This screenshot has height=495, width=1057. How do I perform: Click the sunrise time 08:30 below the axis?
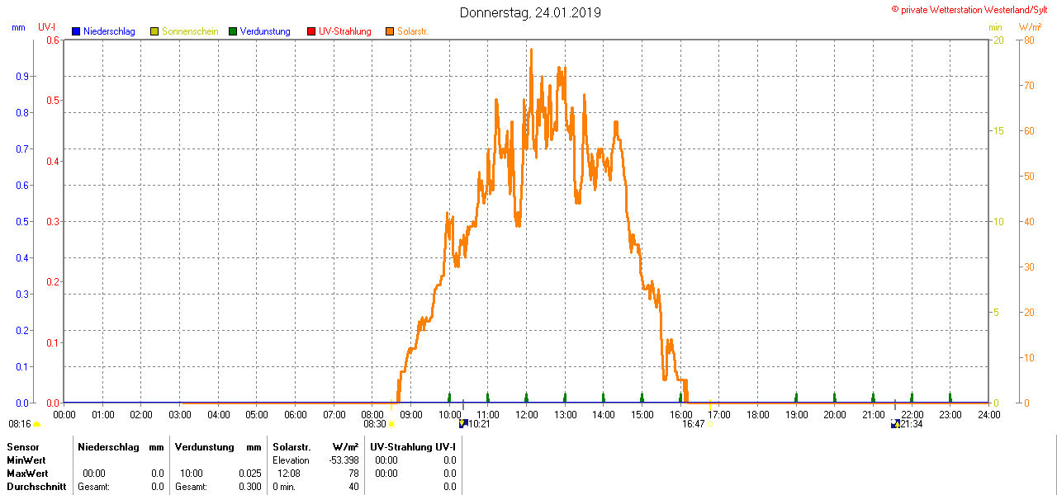(375, 424)
